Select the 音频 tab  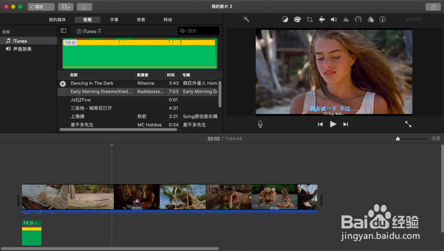[x=87, y=19]
